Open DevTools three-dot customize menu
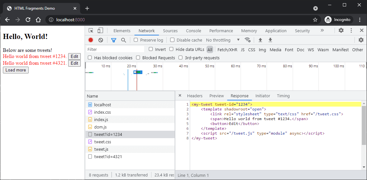The height and width of the screenshot is (180, 367). coord(351,31)
